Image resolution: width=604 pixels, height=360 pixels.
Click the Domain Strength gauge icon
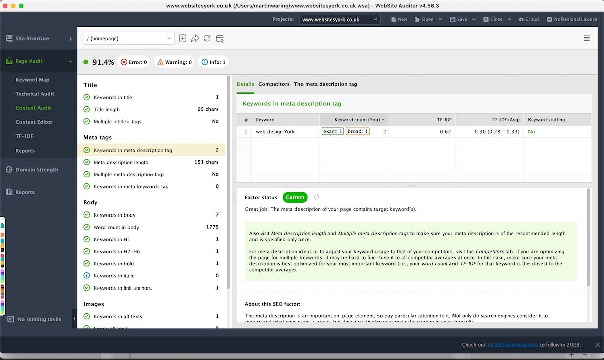tap(9, 170)
